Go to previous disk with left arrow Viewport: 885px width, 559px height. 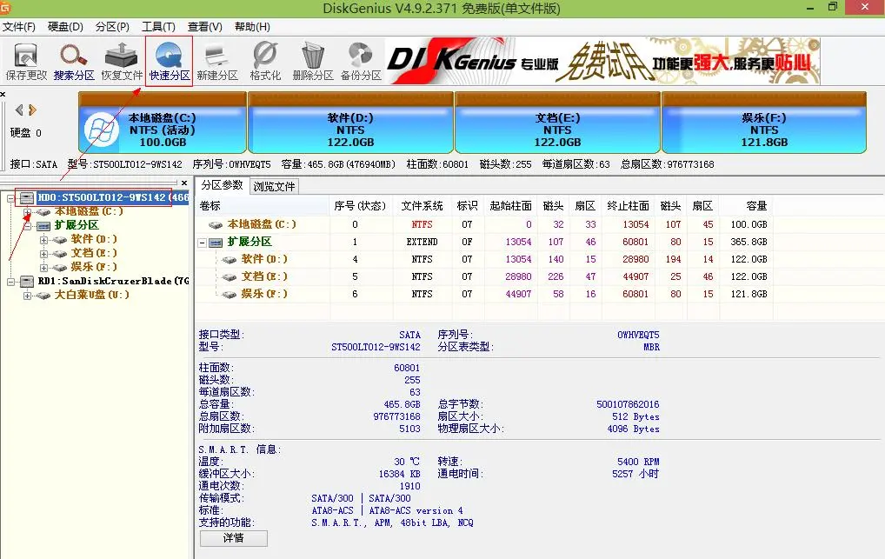(19, 110)
